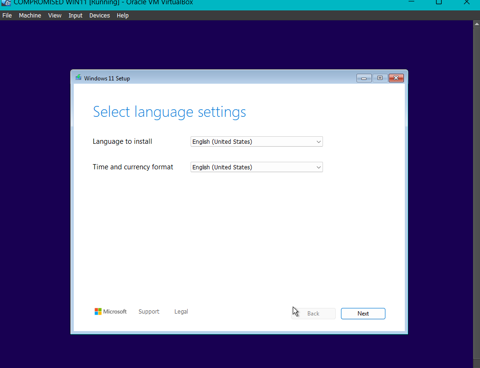The height and width of the screenshot is (368, 480).
Task: Open the Input menu
Action: pyautogui.click(x=75, y=15)
